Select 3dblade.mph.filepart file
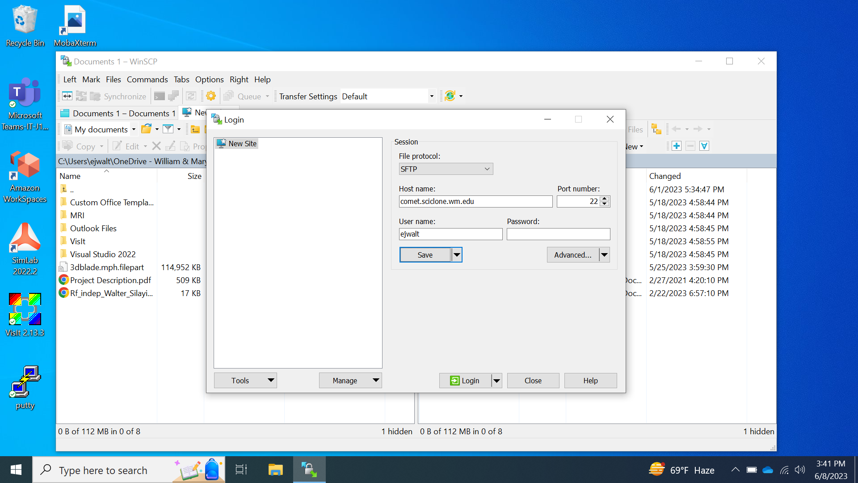 coord(107,267)
